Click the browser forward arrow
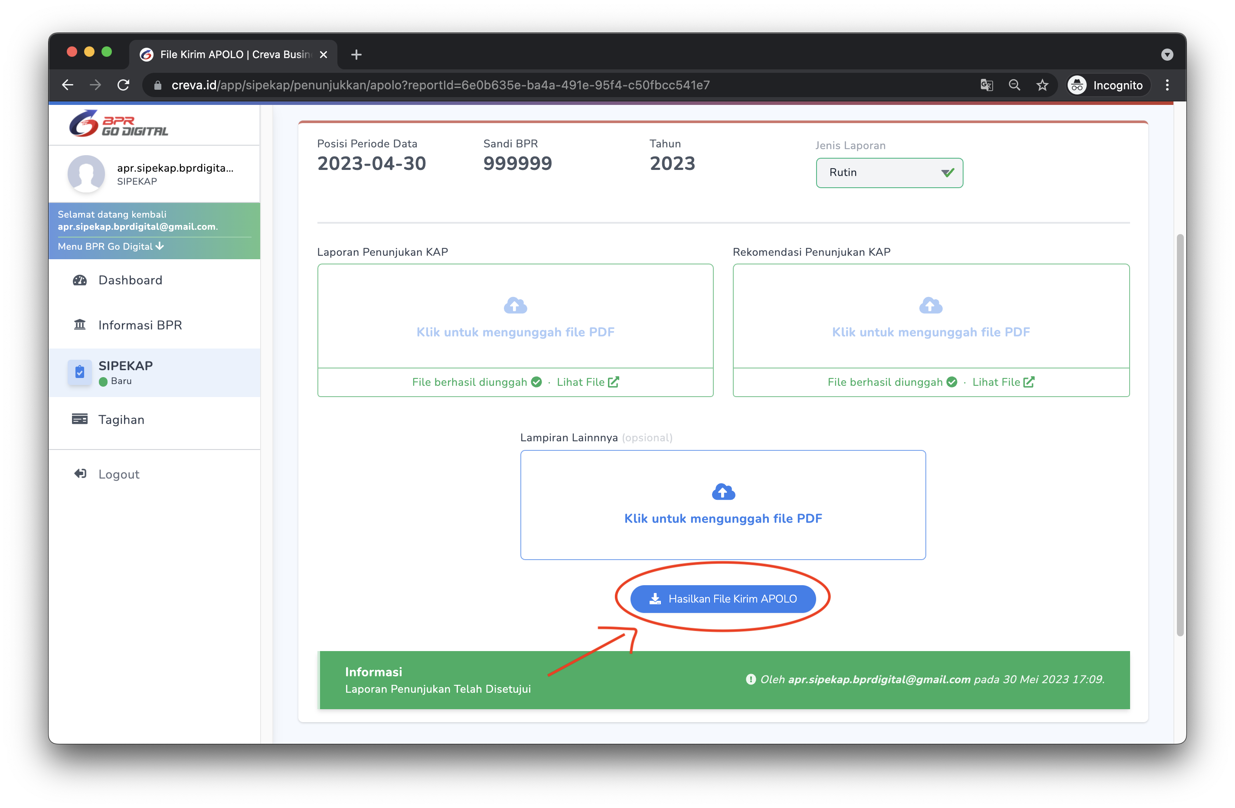Viewport: 1235px width, 808px height. [x=95, y=85]
